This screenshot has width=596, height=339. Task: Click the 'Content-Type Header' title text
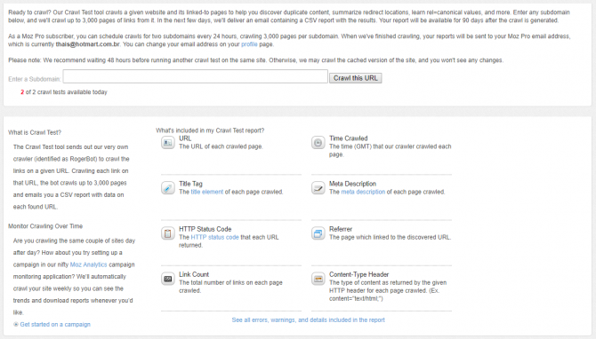click(x=359, y=274)
